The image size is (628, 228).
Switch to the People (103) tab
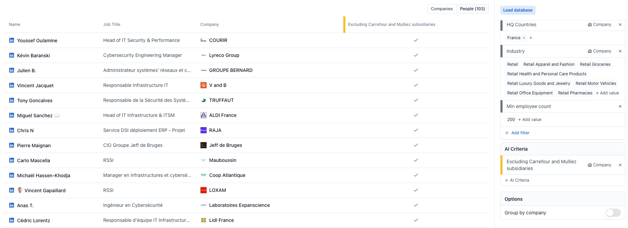(473, 9)
